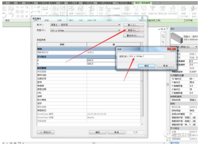
Task: Toggle the 启用分析模型 checkbox
Action: pos(191,114)
